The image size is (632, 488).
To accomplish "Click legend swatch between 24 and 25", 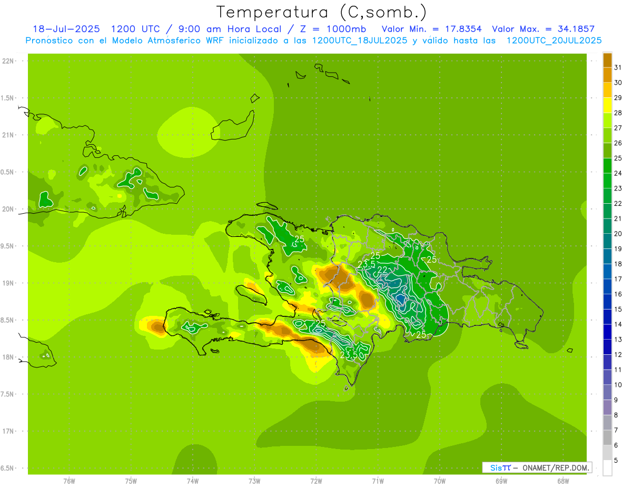I will pyautogui.click(x=607, y=165).
